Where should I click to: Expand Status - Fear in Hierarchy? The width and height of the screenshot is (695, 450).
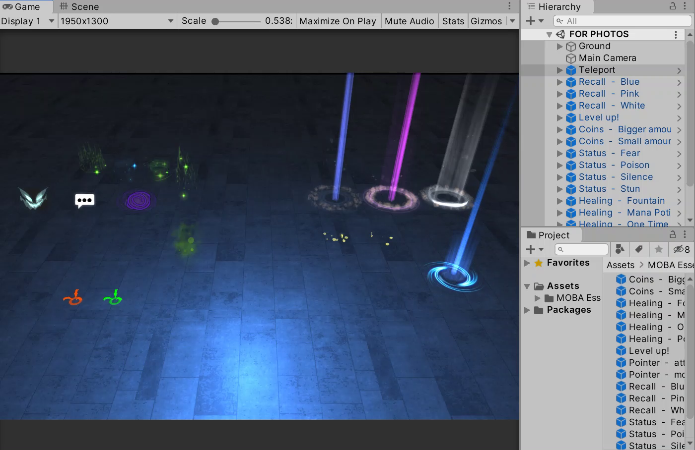[560, 154]
